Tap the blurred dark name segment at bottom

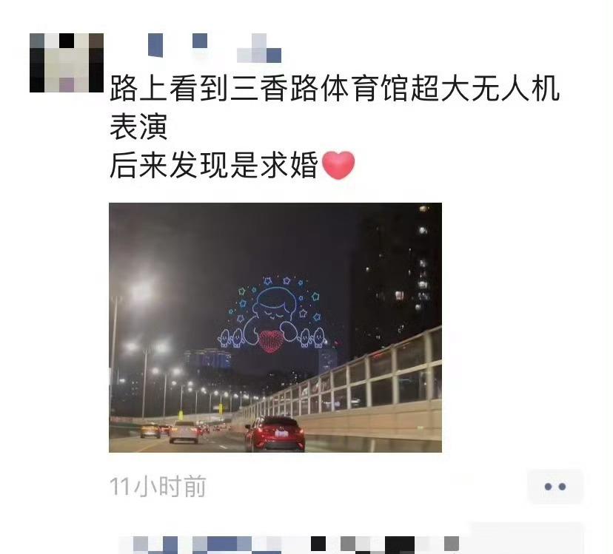click(x=400, y=544)
